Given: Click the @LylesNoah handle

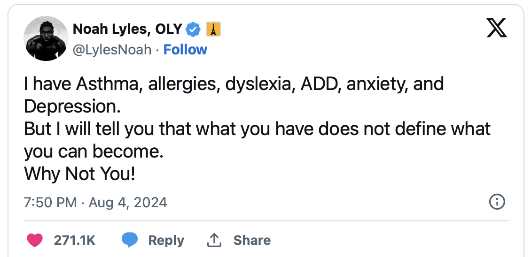Looking at the screenshot, I should tap(112, 50).
